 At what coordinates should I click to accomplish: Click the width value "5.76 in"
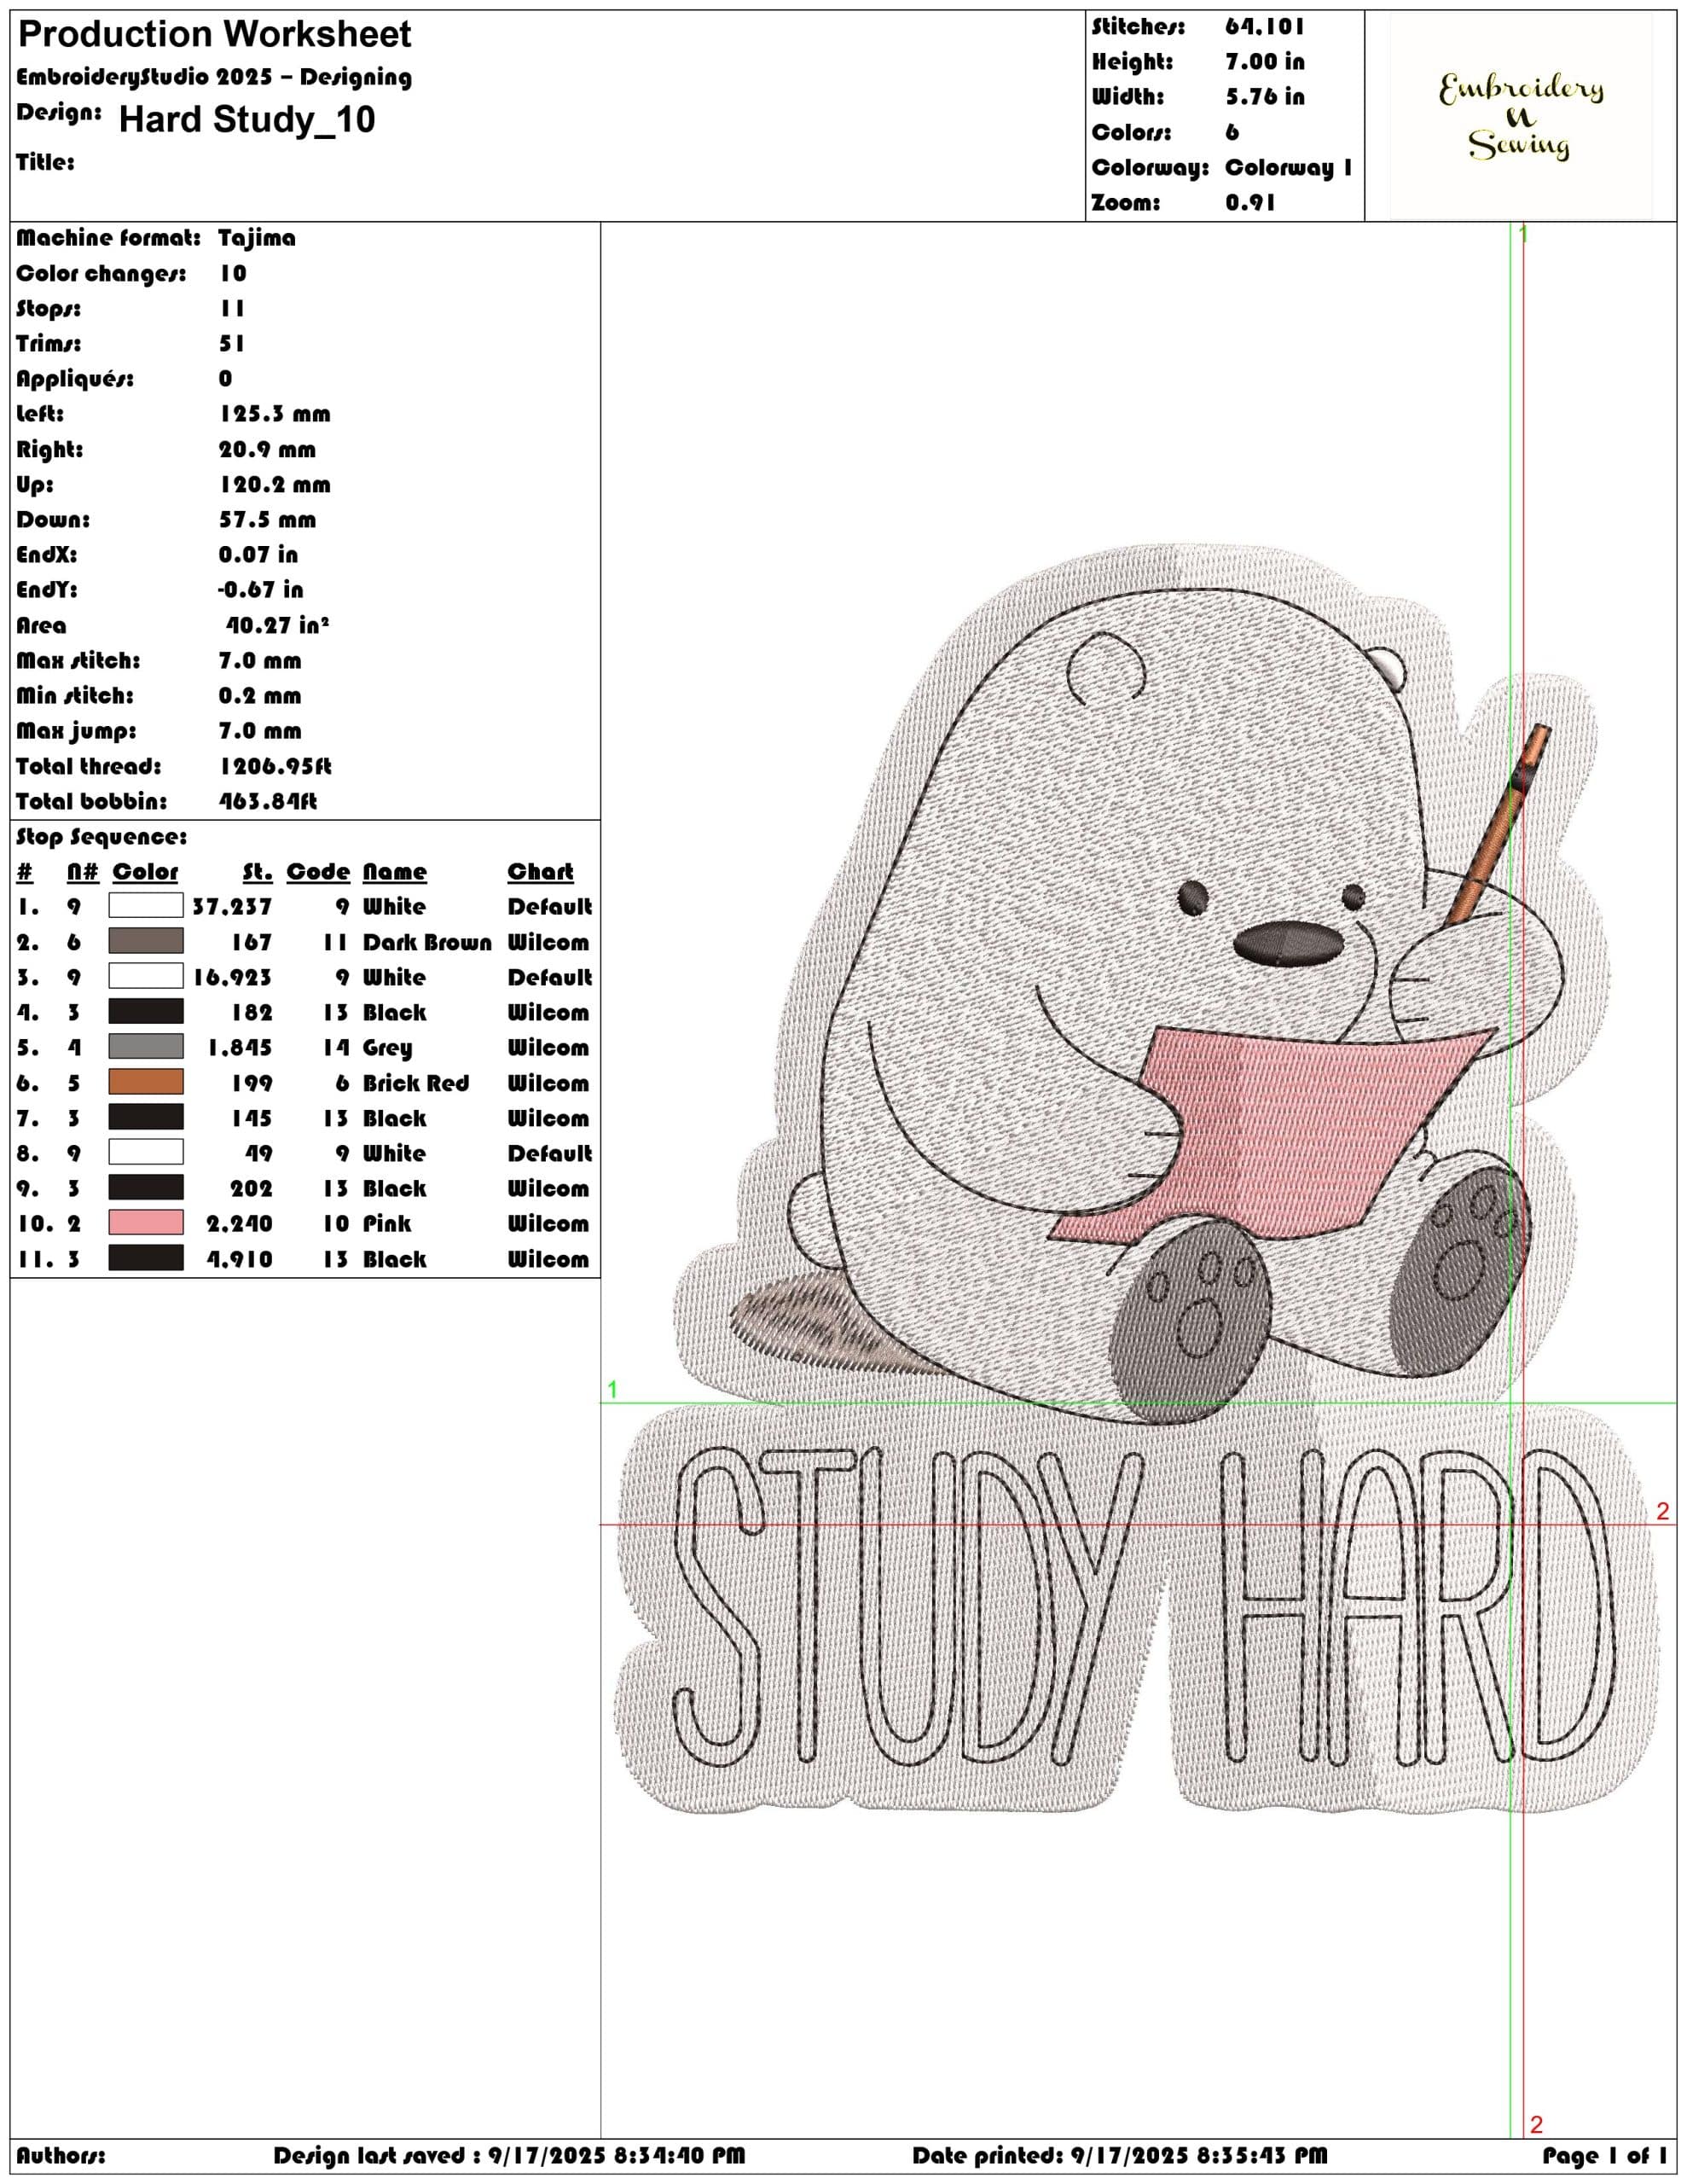point(1265,96)
